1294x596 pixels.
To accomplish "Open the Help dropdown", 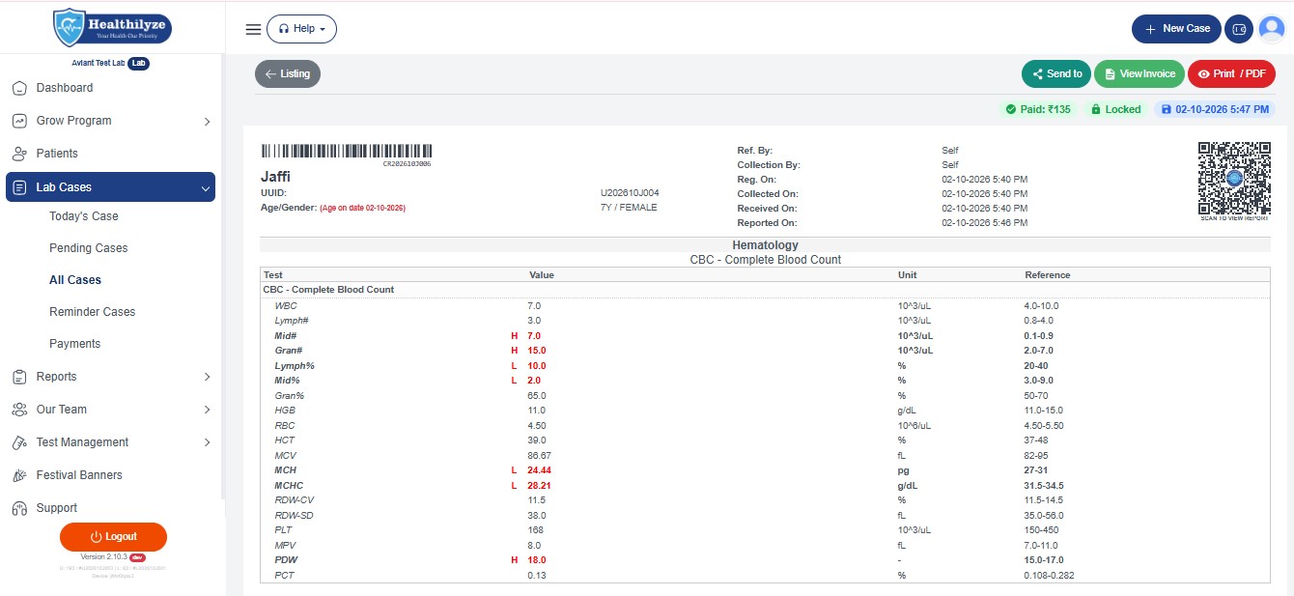I will point(301,29).
